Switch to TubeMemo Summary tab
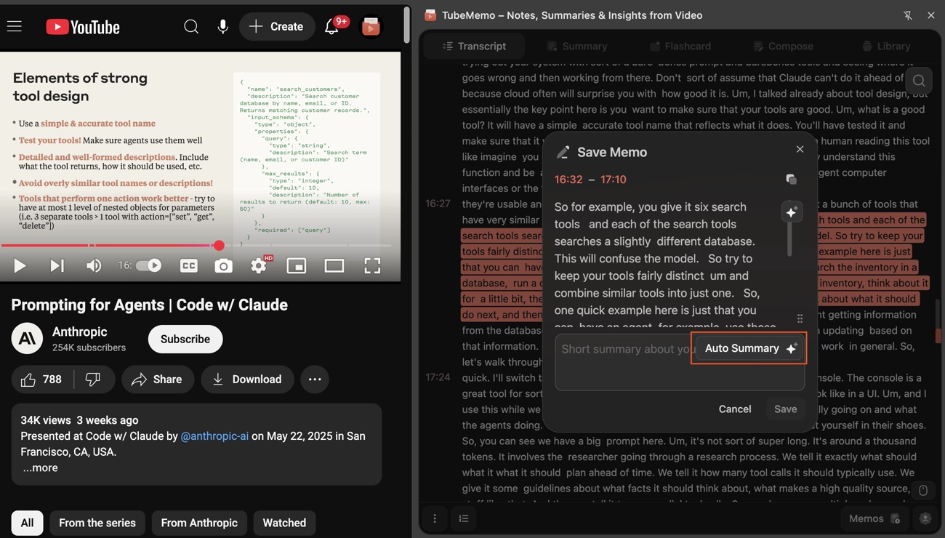The image size is (945, 538). pos(577,46)
